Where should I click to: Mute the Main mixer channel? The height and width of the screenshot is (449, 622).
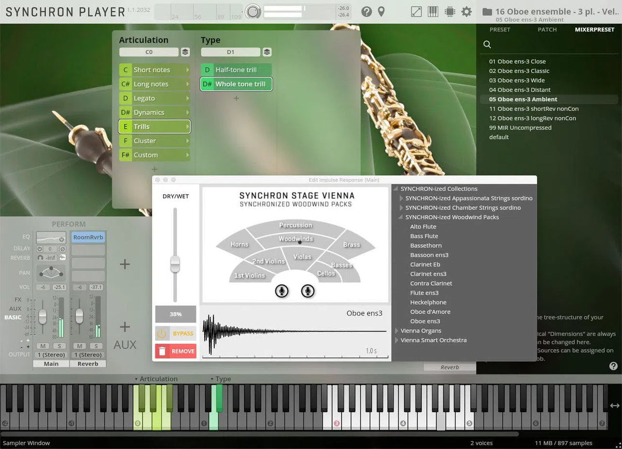click(x=42, y=346)
